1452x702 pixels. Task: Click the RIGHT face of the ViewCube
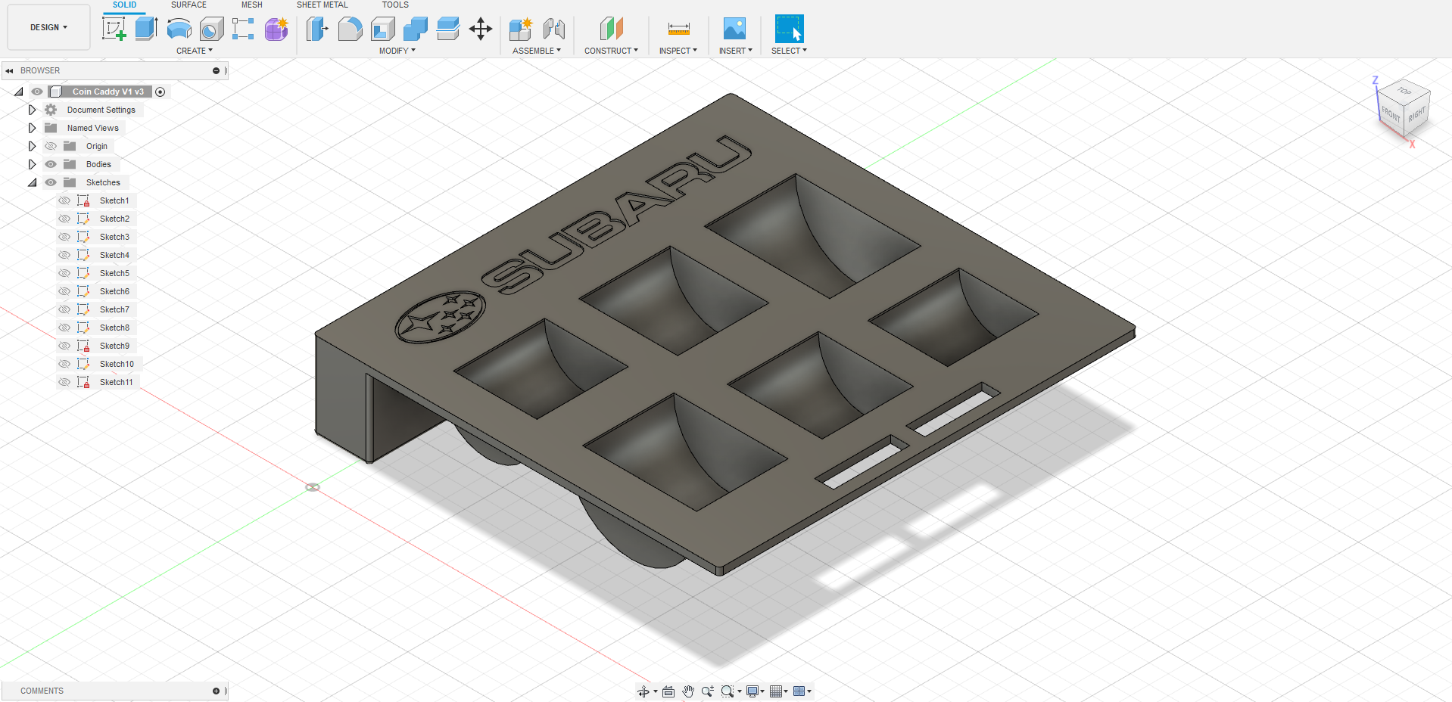pyautogui.click(x=1417, y=113)
